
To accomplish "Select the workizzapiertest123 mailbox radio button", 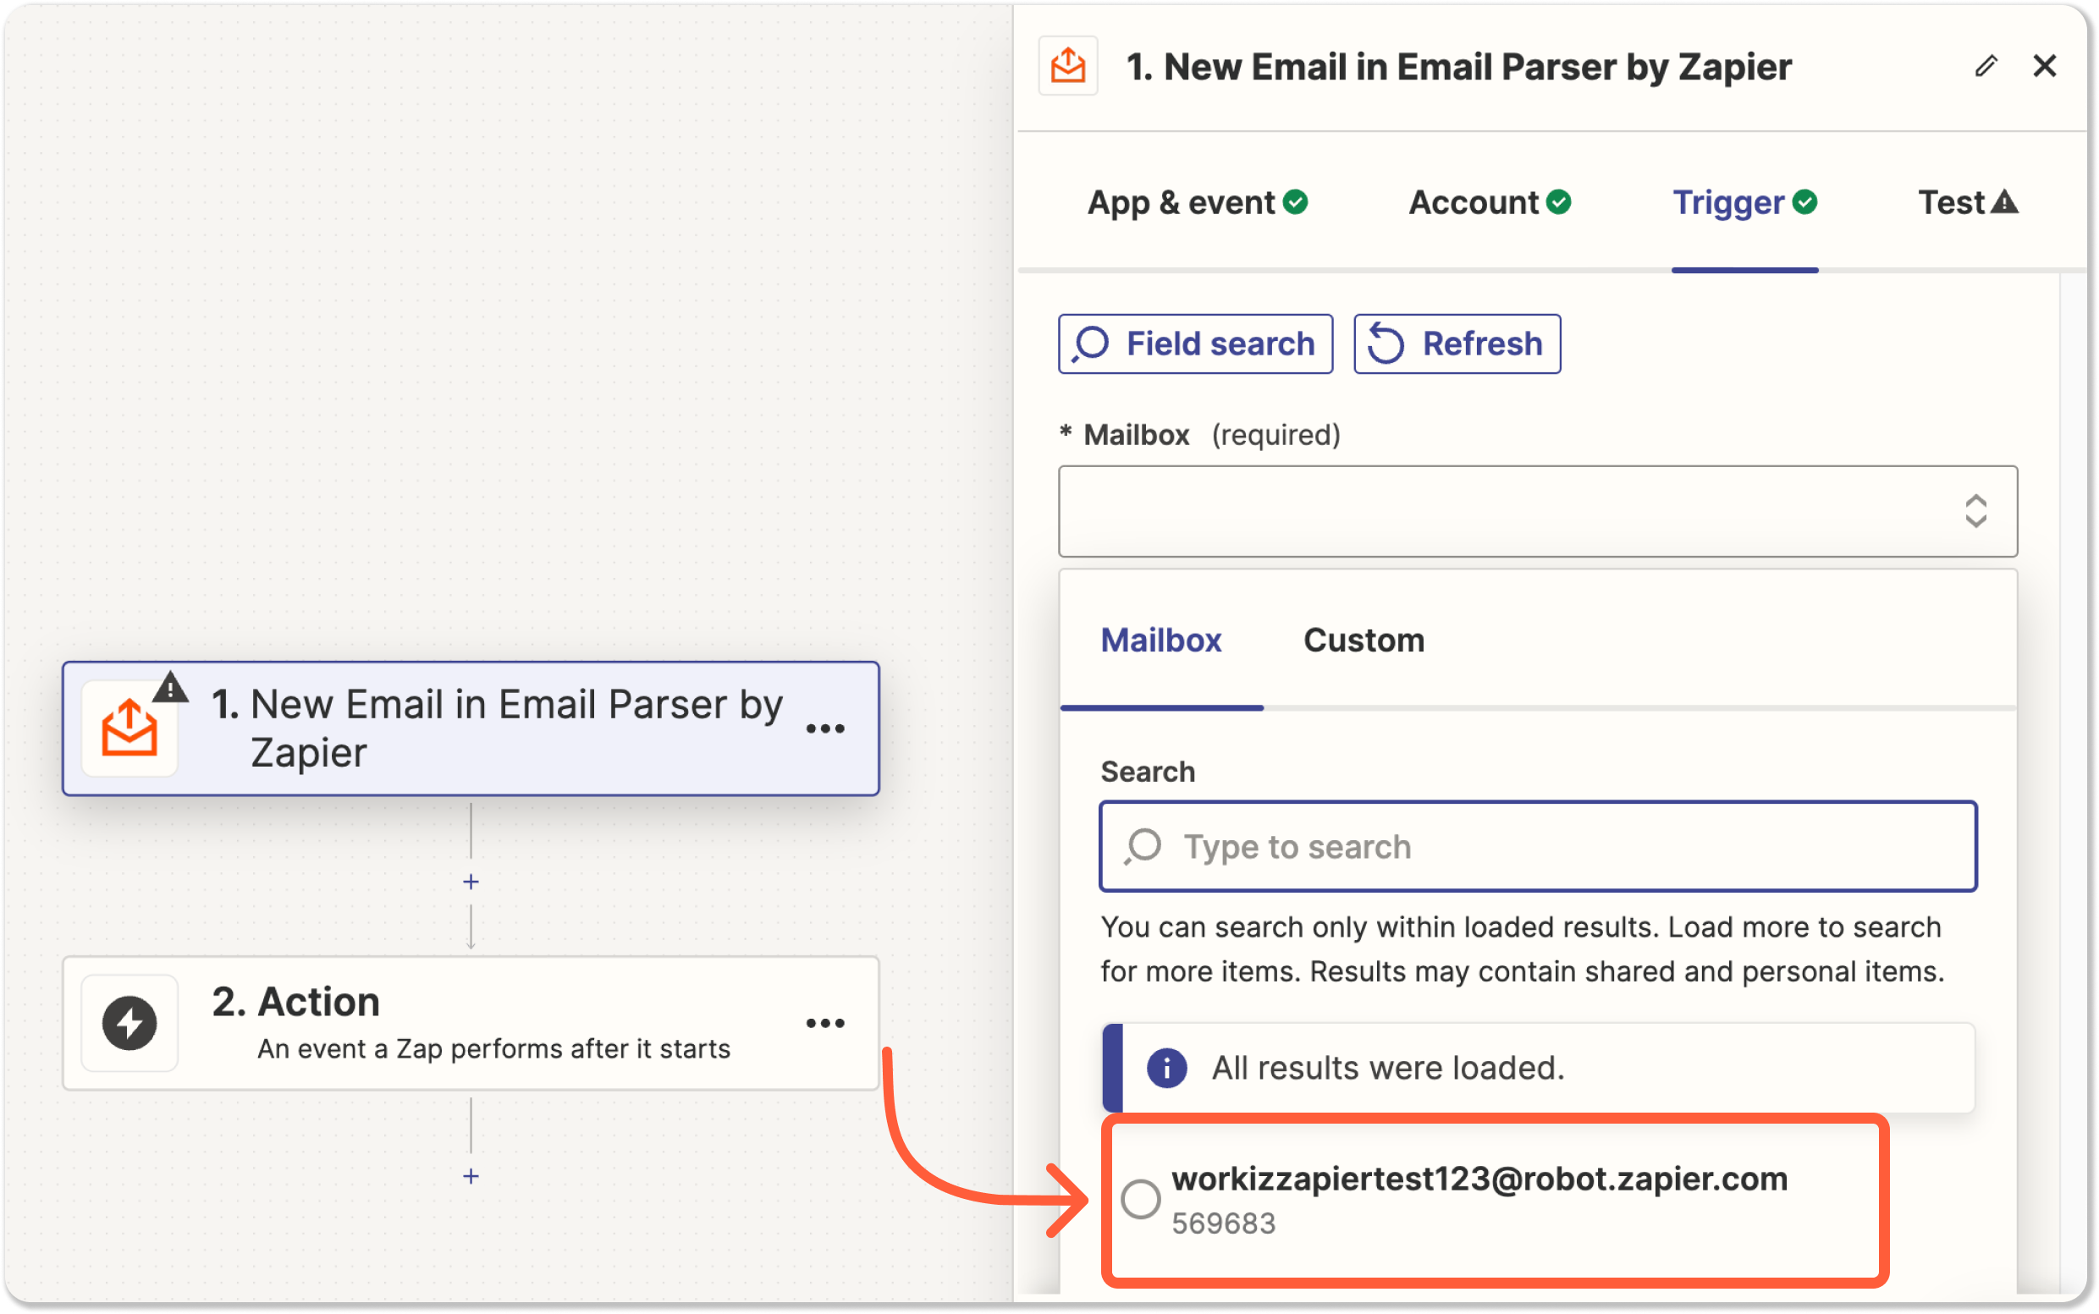I will coord(1140,1199).
